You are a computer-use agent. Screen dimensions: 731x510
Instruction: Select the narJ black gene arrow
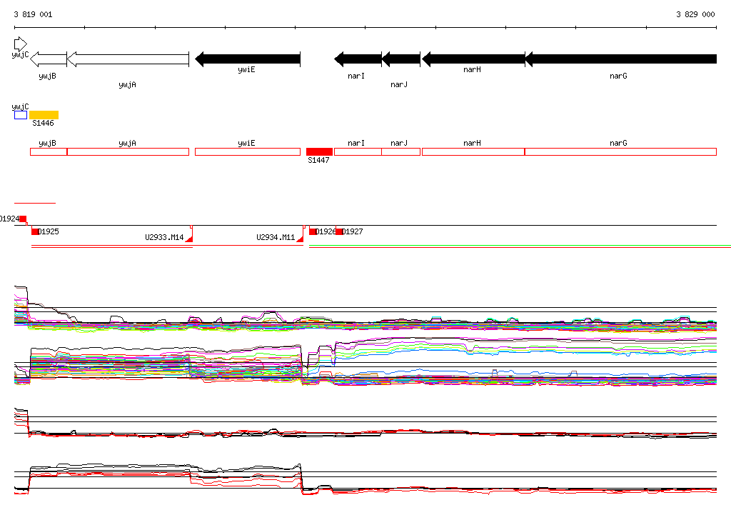(401, 59)
